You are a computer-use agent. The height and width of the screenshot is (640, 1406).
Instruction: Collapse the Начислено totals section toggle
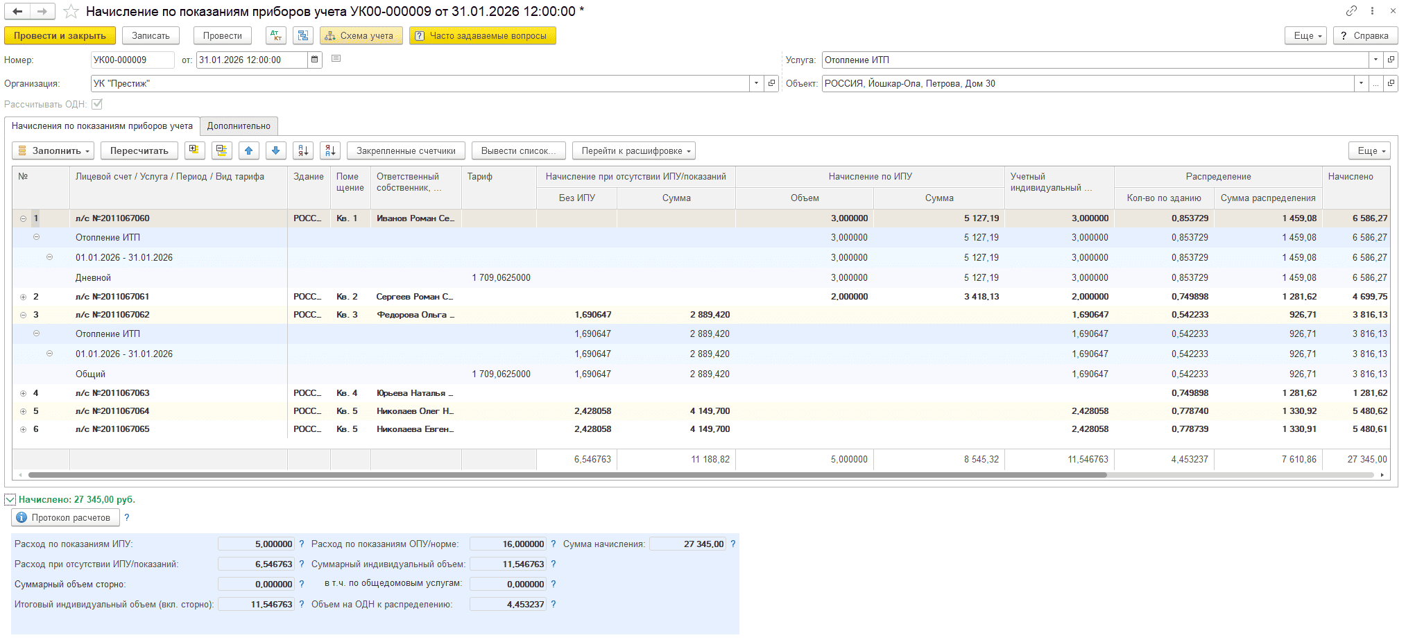point(10,499)
